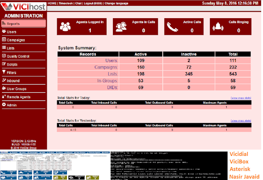The height and width of the screenshot is (180, 263).
Task: Open the Campaigns icon in sidebar
Action: point(4,39)
